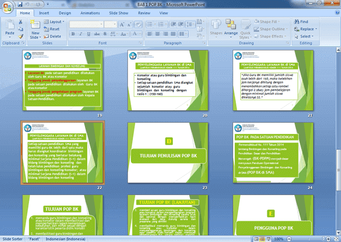Click Decrease List Level icon
341x242 pixels.
pos(173,24)
